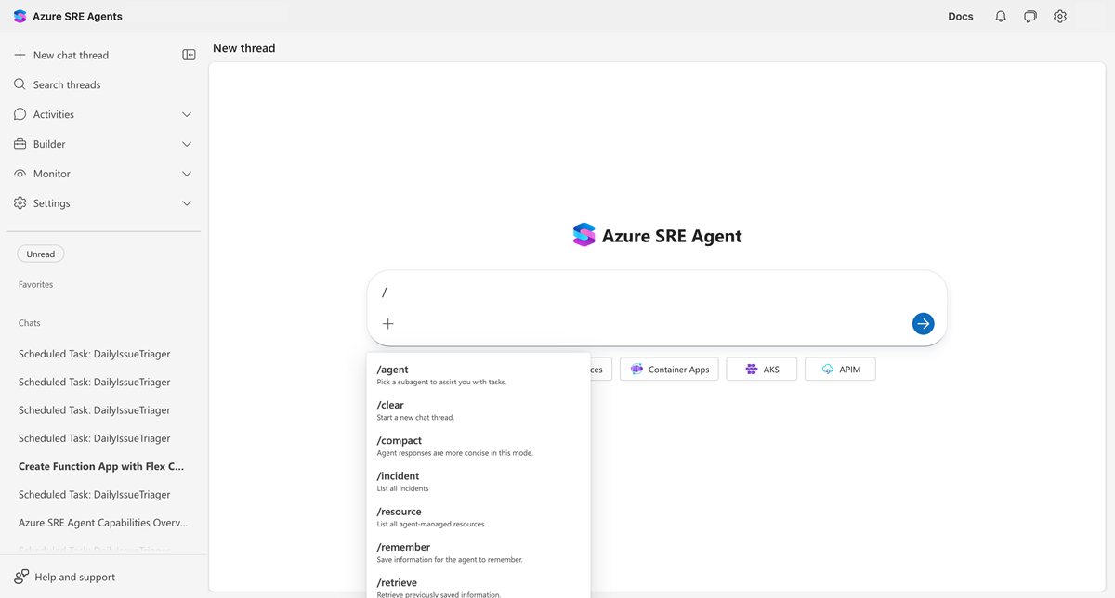Viewport: 1115px width, 598px height.
Task: Click the APIM suggestion button
Action: tap(840, 370)
